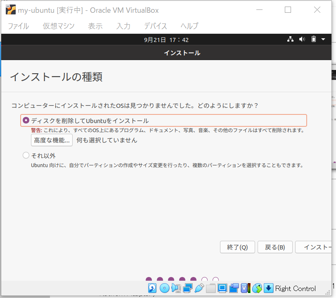Viewport: 336px width, 298px height.
Task: Open the audio status icon menu
Action: (176, 288)
